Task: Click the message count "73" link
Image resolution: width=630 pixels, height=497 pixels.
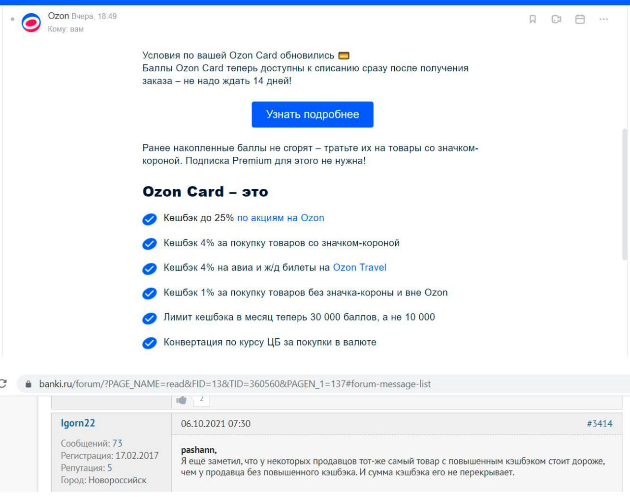Action: 117,443
